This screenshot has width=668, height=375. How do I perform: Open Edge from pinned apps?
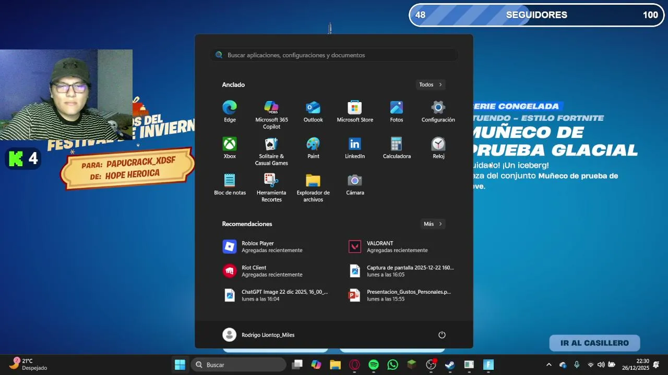(230, 112)
